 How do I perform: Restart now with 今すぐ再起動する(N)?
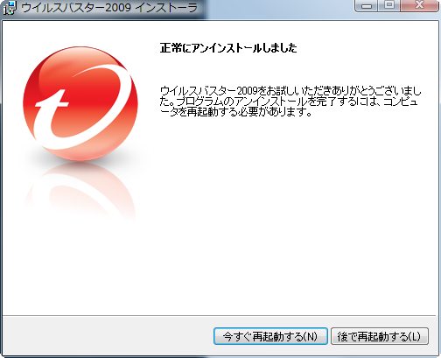270,336
